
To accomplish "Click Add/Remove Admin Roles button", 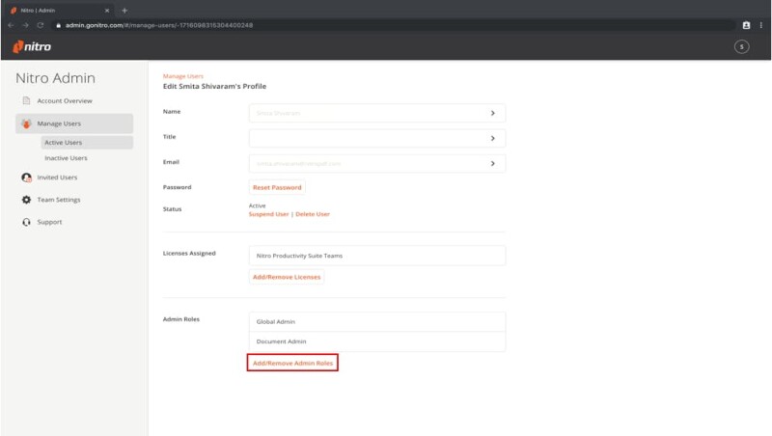I will click(x=292, y=363).
